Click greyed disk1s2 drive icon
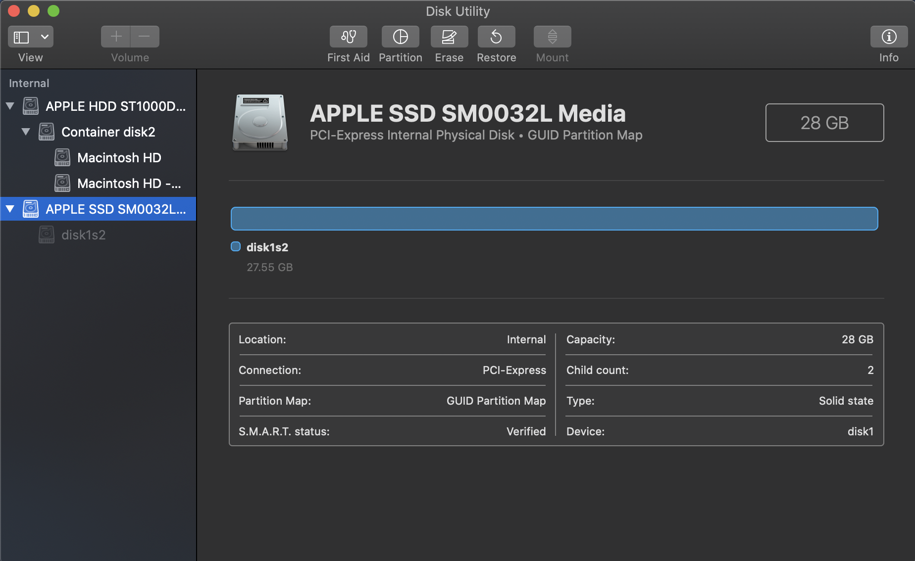Image resolution: width=915 pixels, height=561 pixels. (x=47, y=234)
